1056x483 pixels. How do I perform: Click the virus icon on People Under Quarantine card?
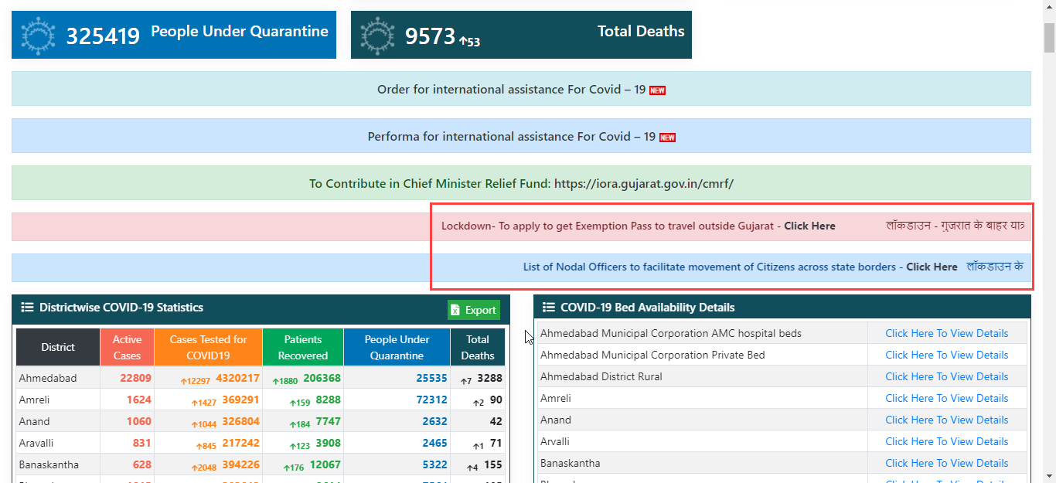point(39,35)
